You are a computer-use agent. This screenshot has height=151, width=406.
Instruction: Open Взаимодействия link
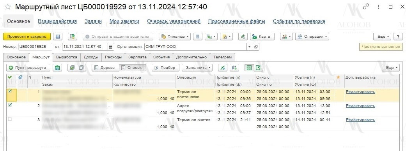pos(57,21)
